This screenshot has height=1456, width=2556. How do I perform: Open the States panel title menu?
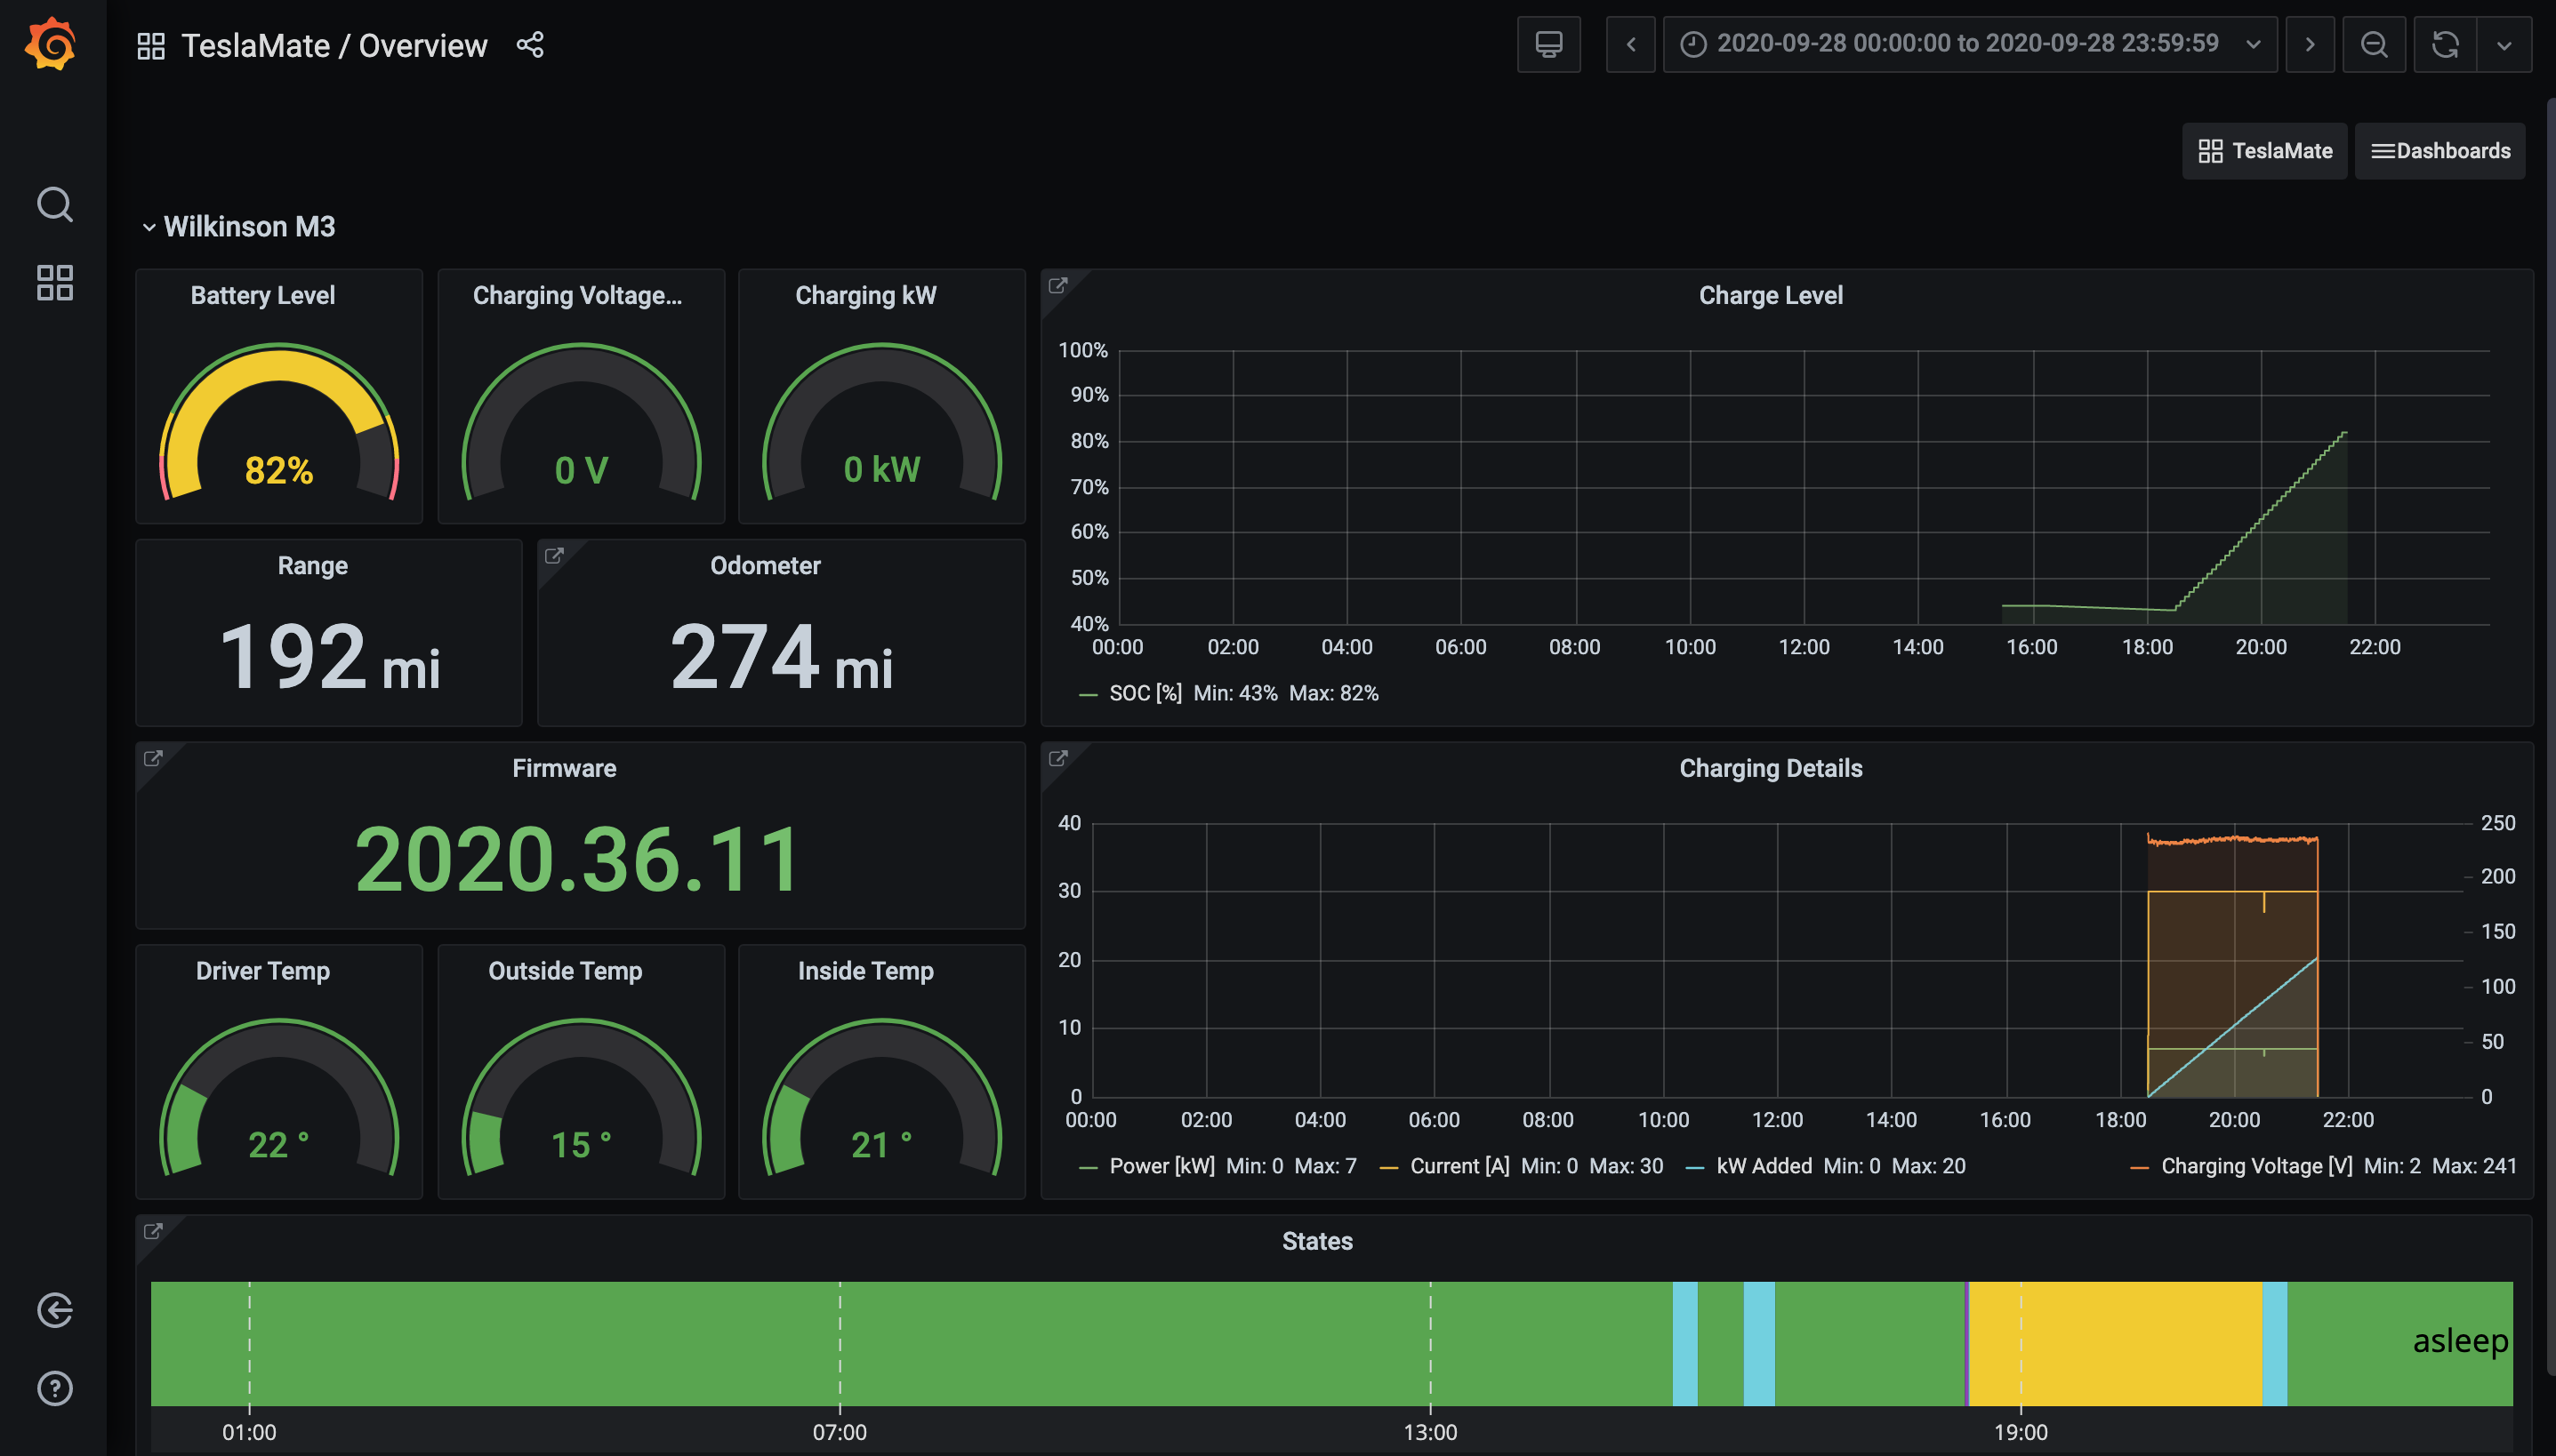1317,1241
